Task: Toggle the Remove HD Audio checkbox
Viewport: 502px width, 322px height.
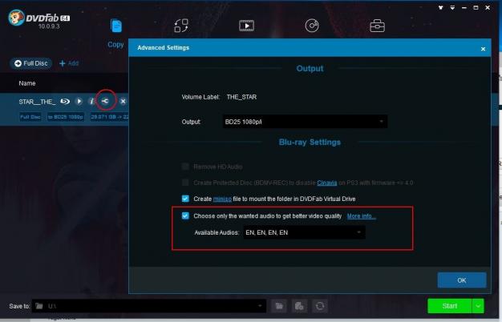Action: coord(185,167)
